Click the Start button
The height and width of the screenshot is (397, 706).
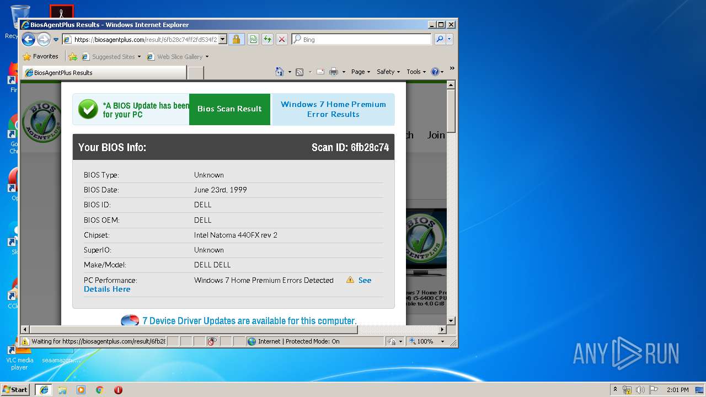pyautogui.click(x=15, y=389)
